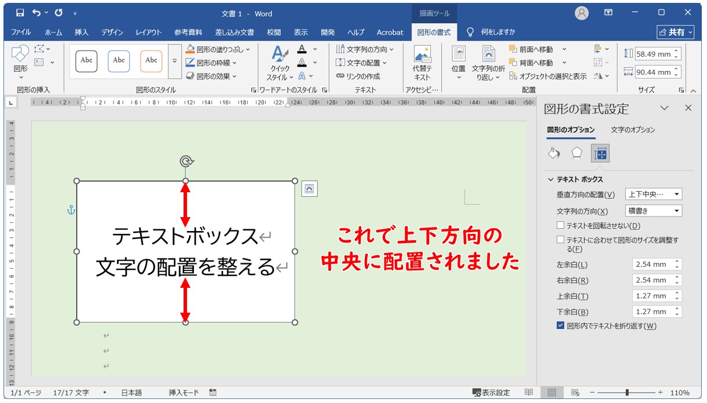The width and height of the screenshot is (707, 403).
Task: Click the 左余白 value field
Action: coord(653,265)
